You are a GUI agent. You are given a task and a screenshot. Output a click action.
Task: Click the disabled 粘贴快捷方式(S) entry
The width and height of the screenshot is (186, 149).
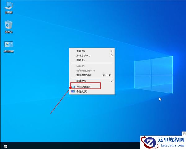(92, 70)
